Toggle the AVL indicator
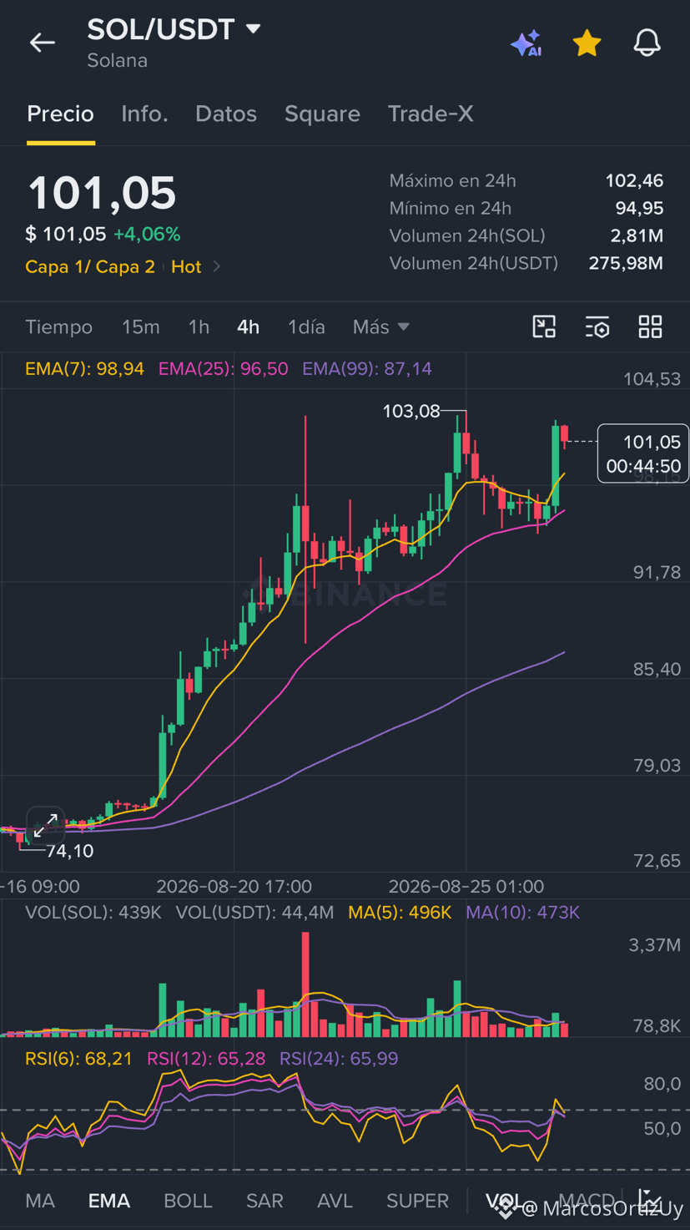The width and height of the screenshot is (690, 1230). [x=335, y=1201]
